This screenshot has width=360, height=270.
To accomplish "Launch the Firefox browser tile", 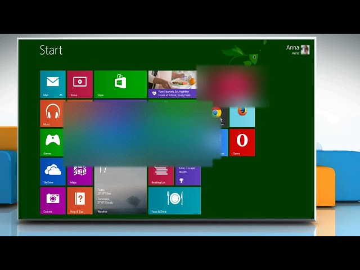I will pyautogui.click(x=242, y=117).
